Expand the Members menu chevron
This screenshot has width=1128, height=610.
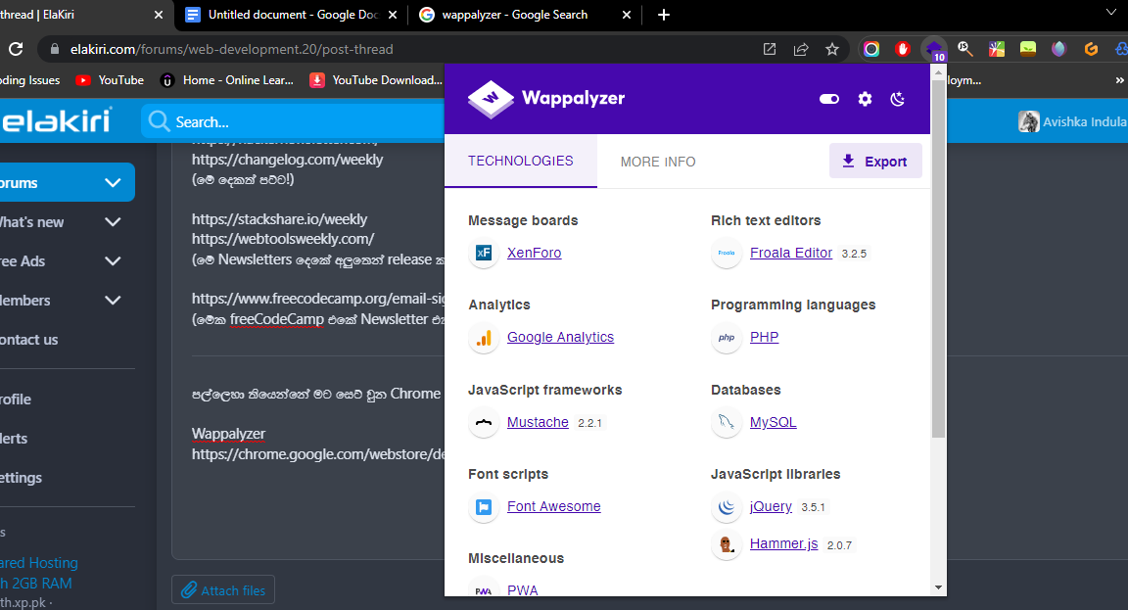click(113, 300)
